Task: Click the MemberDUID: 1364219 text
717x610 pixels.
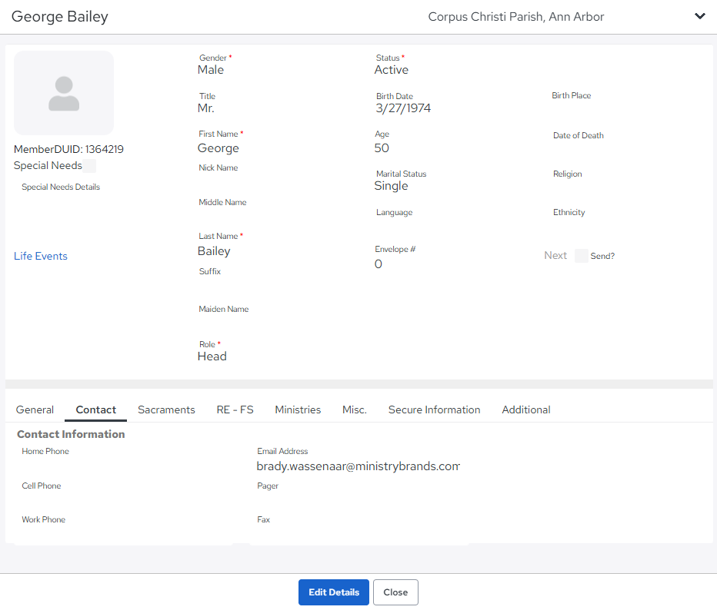Action: 68,149
